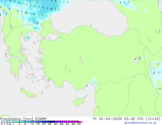
Task: Select the 5–10 mm legend color swatch
Action: (28, 122)
